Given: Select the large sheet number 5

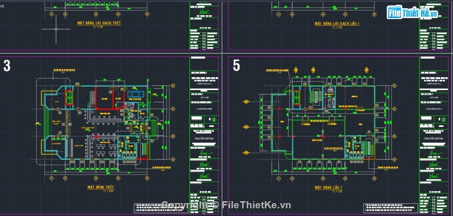Looking at the screenshot, I should (237, 66).
